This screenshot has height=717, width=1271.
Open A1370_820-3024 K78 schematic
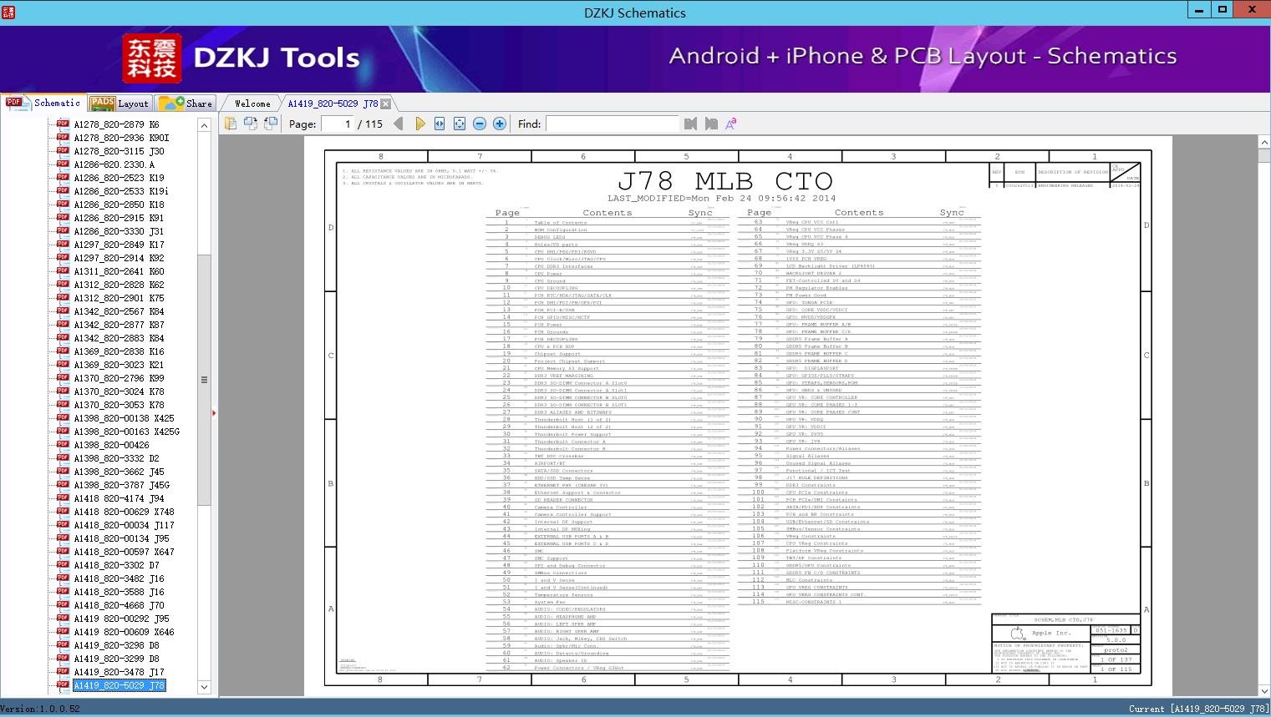pos(119,391)
